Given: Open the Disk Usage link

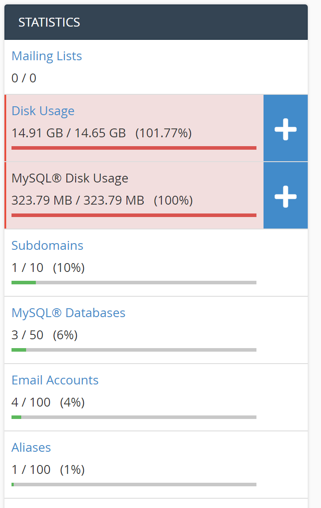Looking at the screenshot, I should [43, 111].
